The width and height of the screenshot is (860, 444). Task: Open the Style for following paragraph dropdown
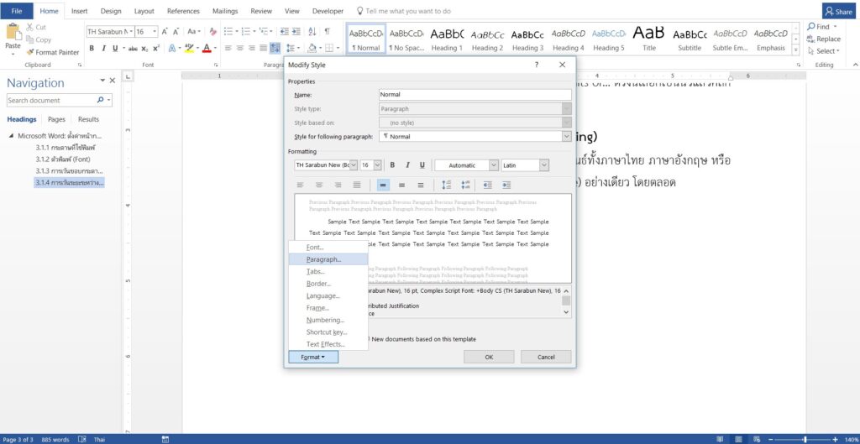click(x=566, y=136)
